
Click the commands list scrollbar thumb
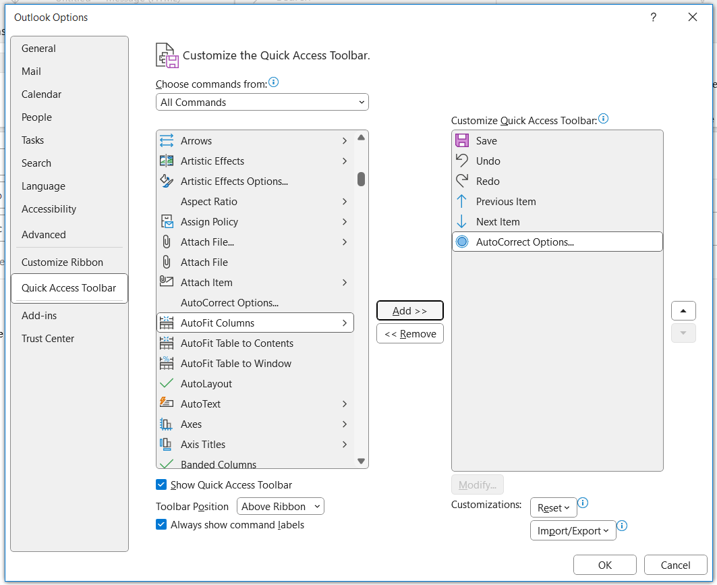(x=361, y=179)
